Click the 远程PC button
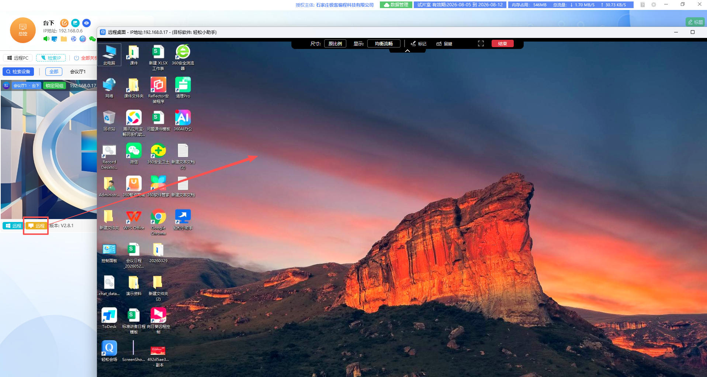Screen dimensions: 707x377 18,58
